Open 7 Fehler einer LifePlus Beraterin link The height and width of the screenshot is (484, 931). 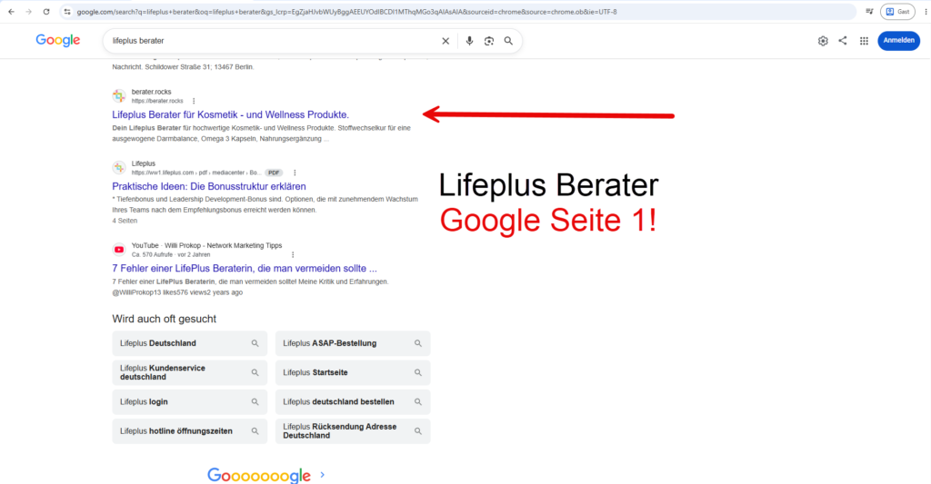point(245,268)
